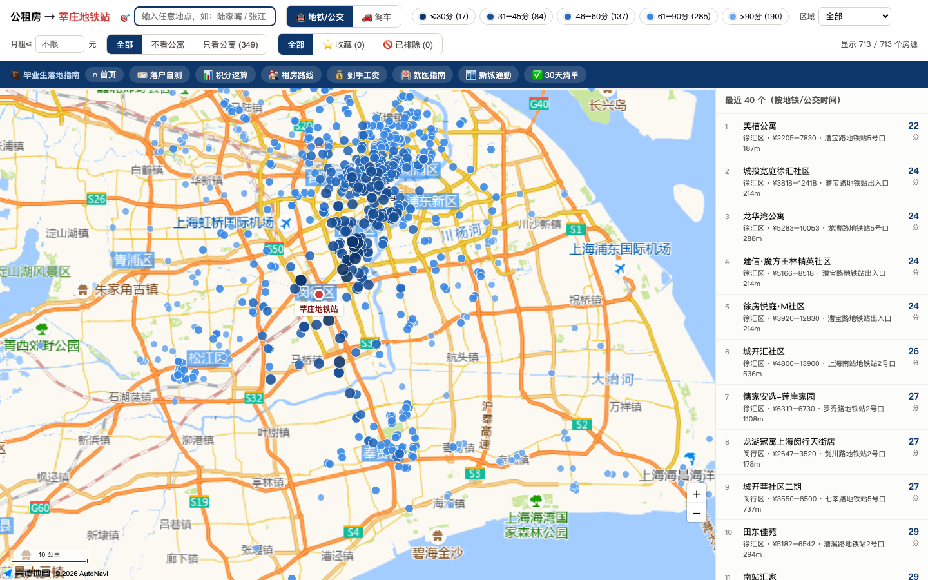Select the 不看公寓 filter tab

(x=168, y=44)
